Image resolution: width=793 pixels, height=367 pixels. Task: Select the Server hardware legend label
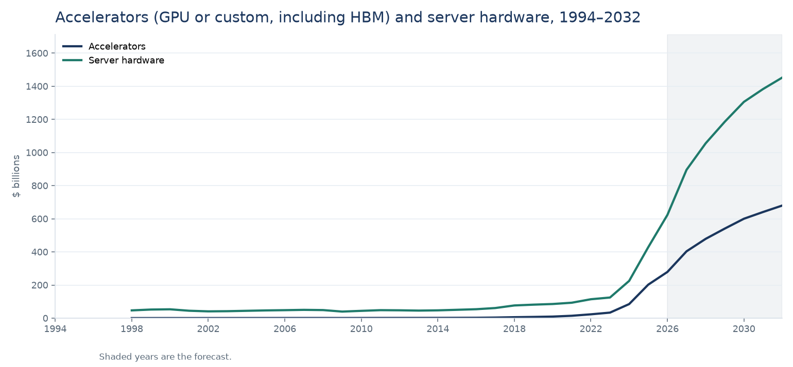click(x=126, y=60)
